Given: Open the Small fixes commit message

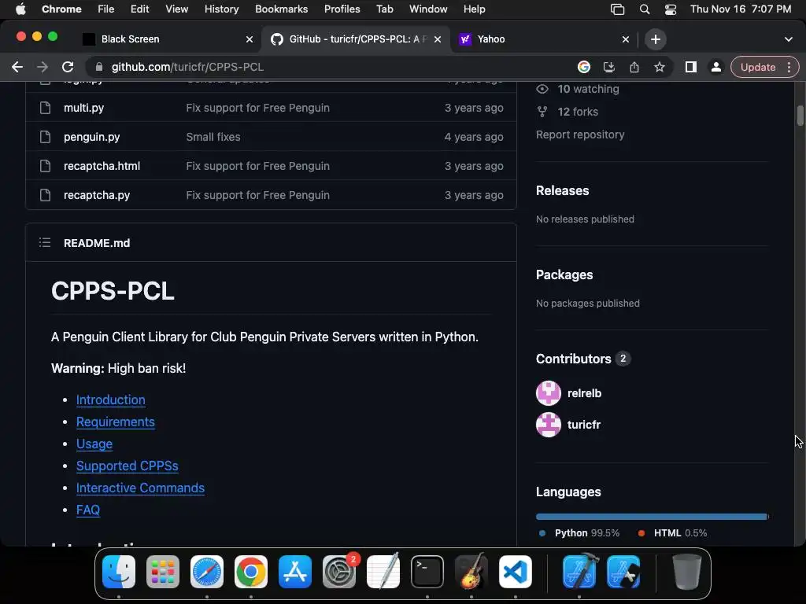Looking at the screenshot, I should (x=213, y=137).
